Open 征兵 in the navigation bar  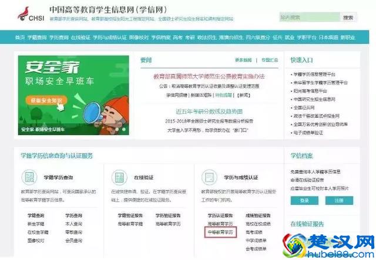point(277,38)
